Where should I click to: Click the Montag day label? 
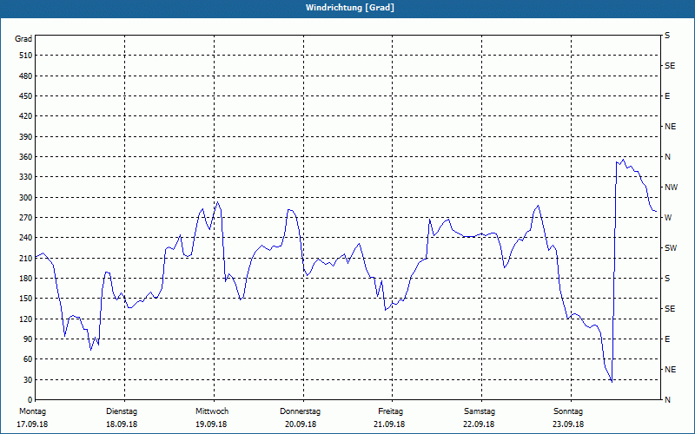[32, 411]
